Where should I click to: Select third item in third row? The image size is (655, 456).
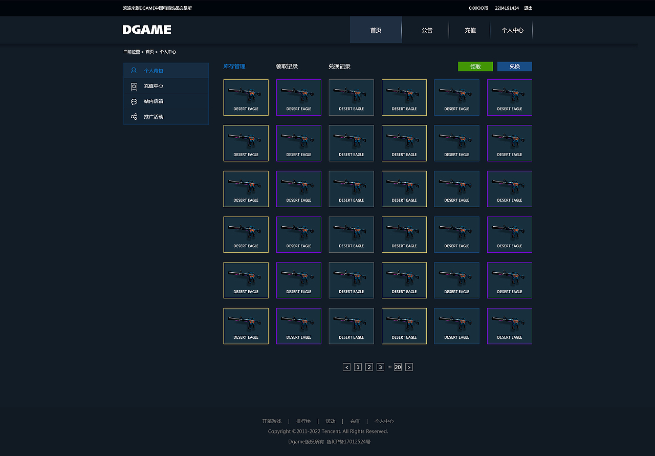tap(352, 189)
